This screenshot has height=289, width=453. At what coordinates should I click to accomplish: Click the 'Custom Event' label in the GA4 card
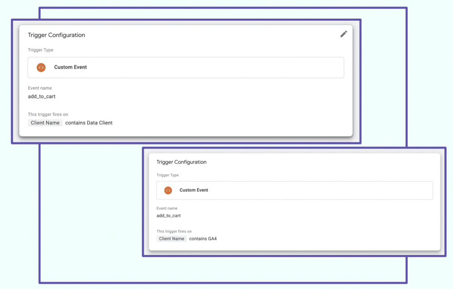click(194, 190)
